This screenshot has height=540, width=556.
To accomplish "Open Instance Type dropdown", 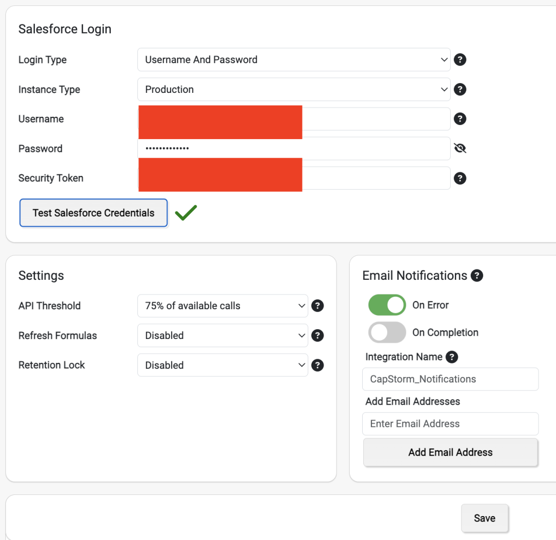I will [x=294, y=90].
